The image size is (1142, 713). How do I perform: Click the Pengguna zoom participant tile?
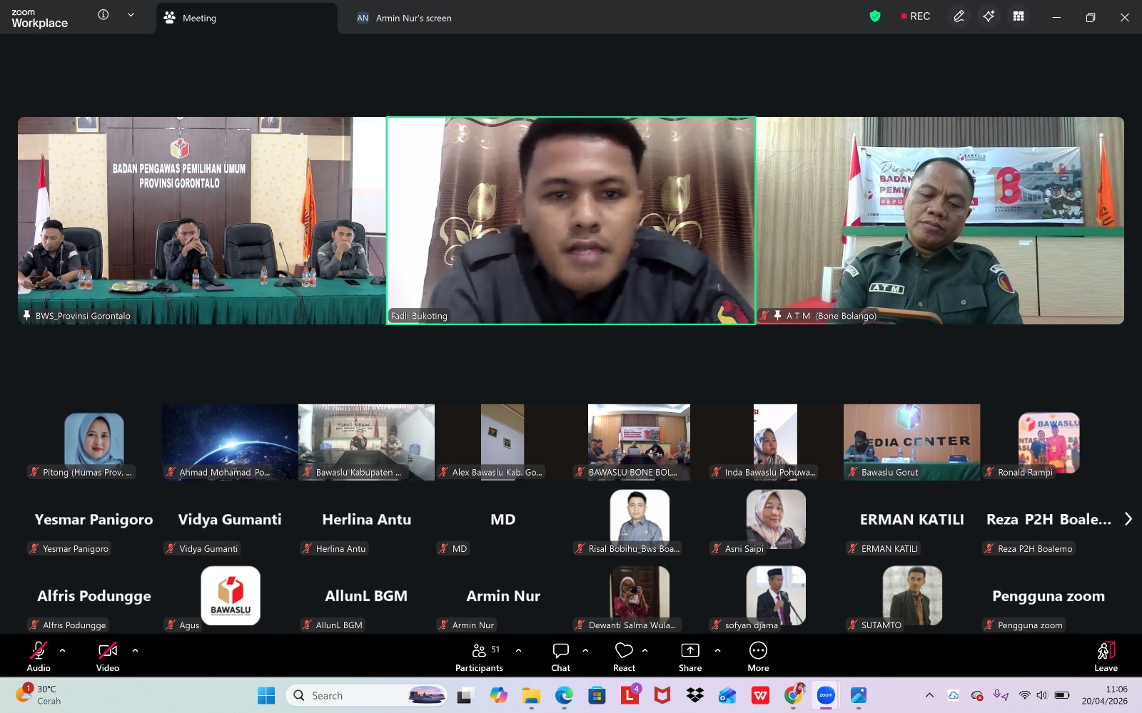pos(1048,595)
